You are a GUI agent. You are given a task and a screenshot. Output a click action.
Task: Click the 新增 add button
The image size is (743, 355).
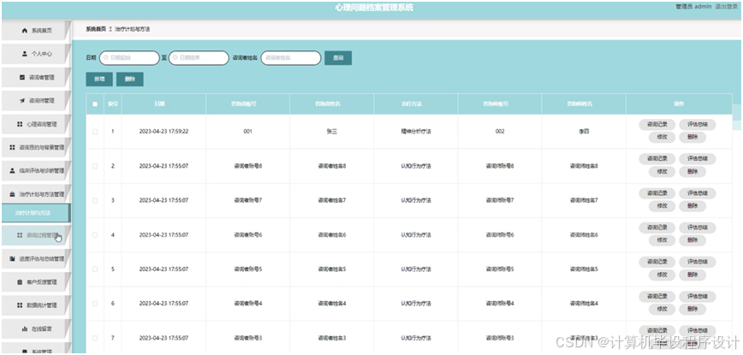[x=99, y=79]
